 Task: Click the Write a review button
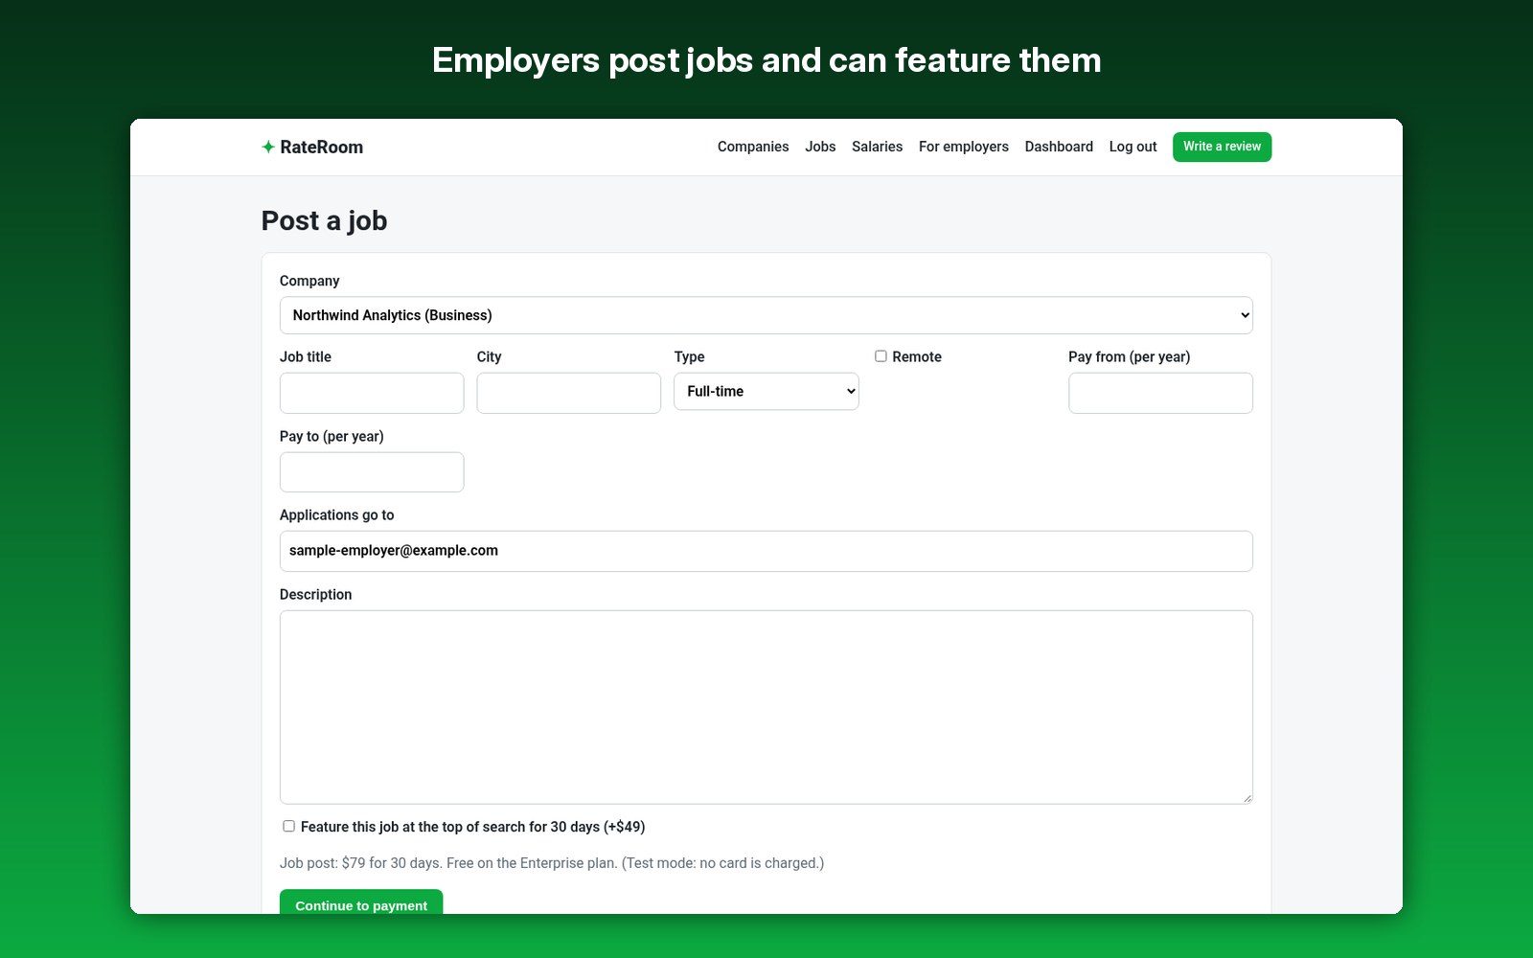coord(1222,147)
